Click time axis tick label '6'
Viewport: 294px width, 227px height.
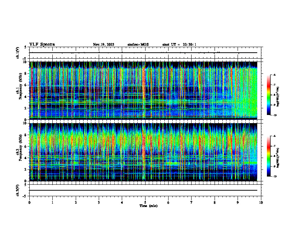tap(169, 203)
